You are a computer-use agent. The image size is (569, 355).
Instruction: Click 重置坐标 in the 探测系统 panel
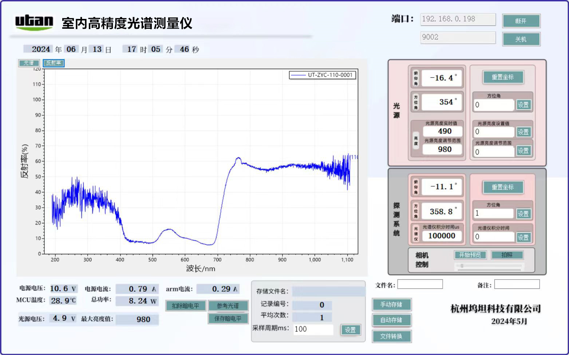coord(503,187)
